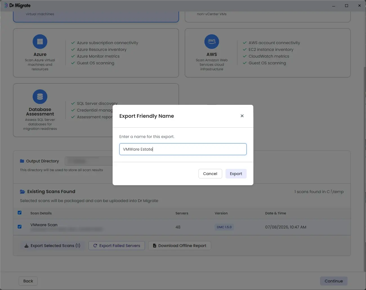Click the Azure Resource inventory item
The image size is (366, 290).
coord(102,49)
